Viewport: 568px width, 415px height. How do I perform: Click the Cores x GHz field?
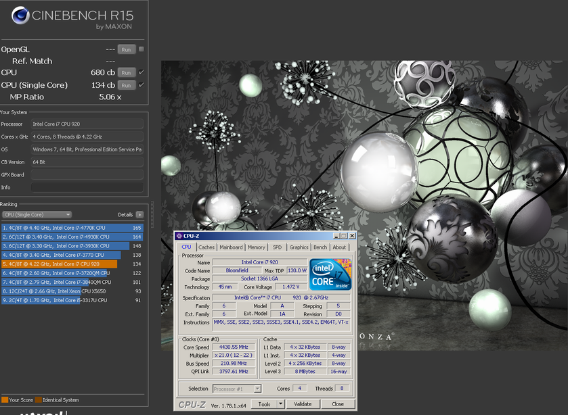87,137
